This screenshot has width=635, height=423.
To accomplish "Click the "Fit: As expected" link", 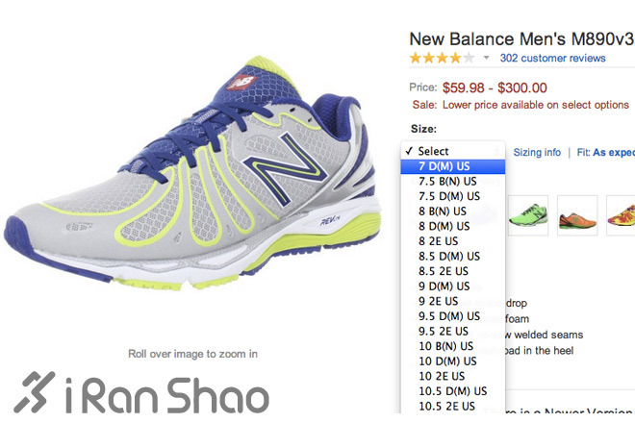I will pos(605,152).
